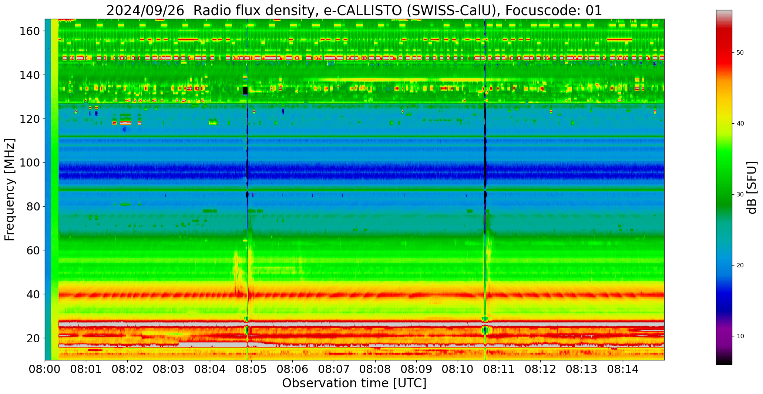Click the 120 frequency tick label
Screen dimensions: 763x394
click(29, 119)
